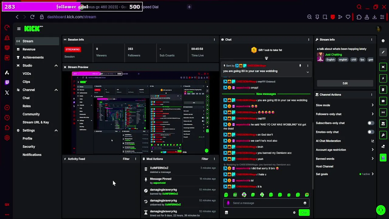Click the wrench icon in right rail
The width and height of the screenshot is (389, 219).
(383, 135)
